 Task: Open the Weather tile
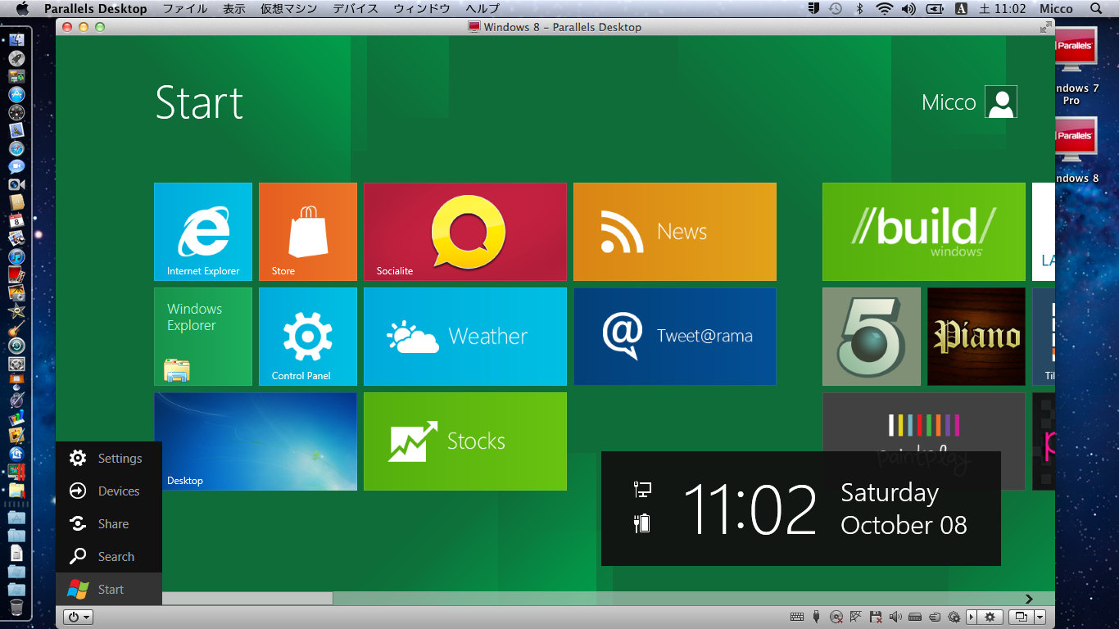(465, 337)
